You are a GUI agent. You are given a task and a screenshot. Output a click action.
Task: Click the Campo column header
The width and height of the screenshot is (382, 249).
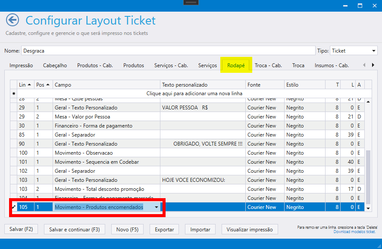pyautogui.click(x=106, y=85)
